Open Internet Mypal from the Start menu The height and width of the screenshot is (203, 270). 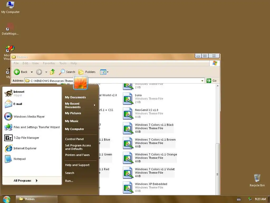(x=32, y=93)
